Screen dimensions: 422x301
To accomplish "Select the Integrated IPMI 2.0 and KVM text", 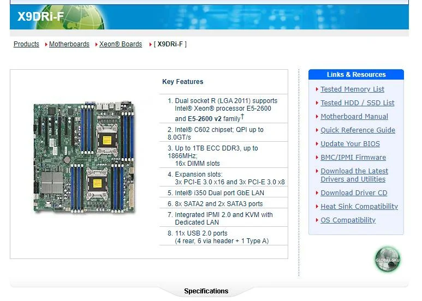I will pos(220,219).
